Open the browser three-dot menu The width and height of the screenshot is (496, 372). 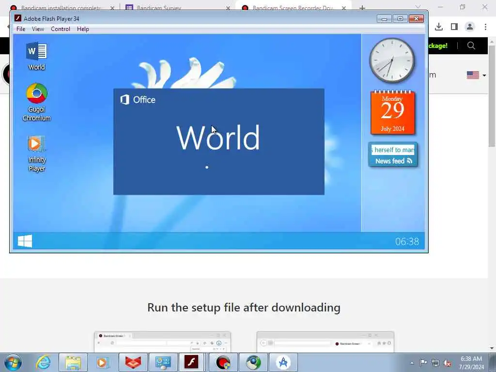coord(485,27)
